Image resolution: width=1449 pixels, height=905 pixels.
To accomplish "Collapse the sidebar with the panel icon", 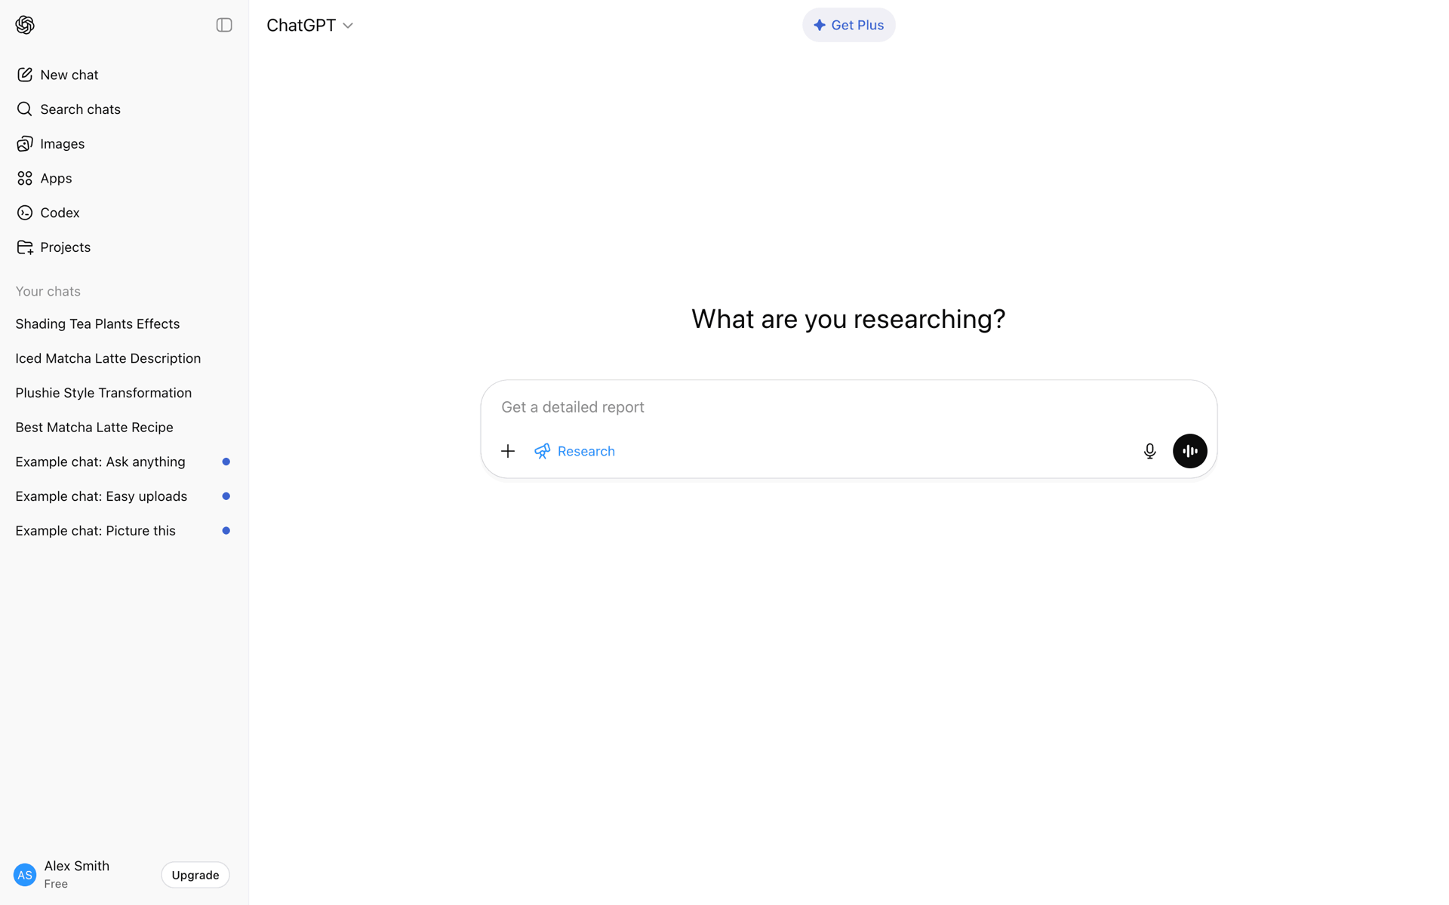I will click(224, 25).
